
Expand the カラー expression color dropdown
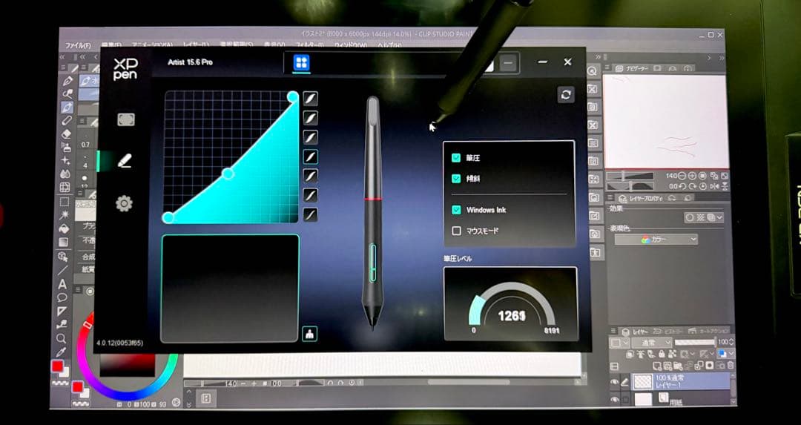click(656, 240)
